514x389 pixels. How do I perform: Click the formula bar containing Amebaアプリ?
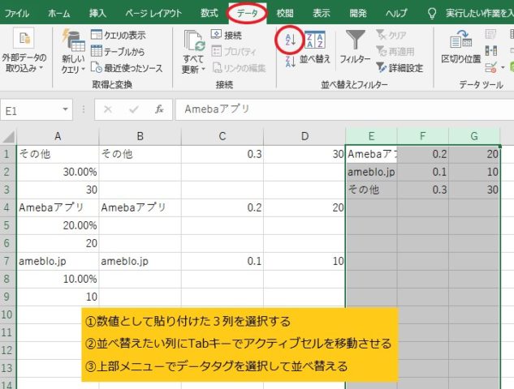pos(344,109)
